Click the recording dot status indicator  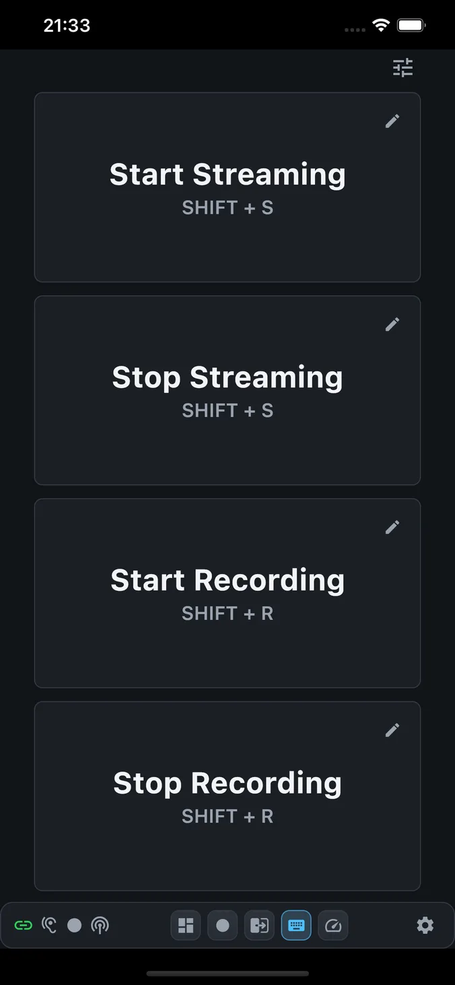click(x=75, y=926)
